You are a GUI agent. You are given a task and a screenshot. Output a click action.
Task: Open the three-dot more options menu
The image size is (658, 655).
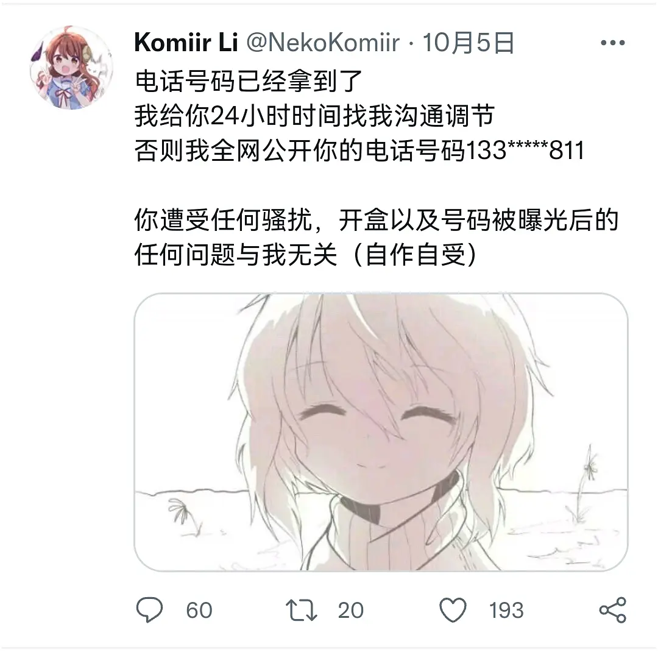(x=613, y=43)
